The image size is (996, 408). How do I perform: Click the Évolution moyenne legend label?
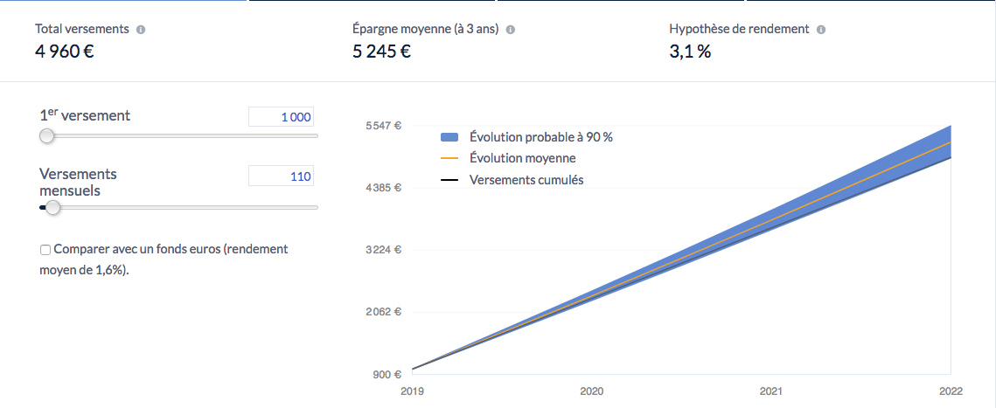click(523, 159)
